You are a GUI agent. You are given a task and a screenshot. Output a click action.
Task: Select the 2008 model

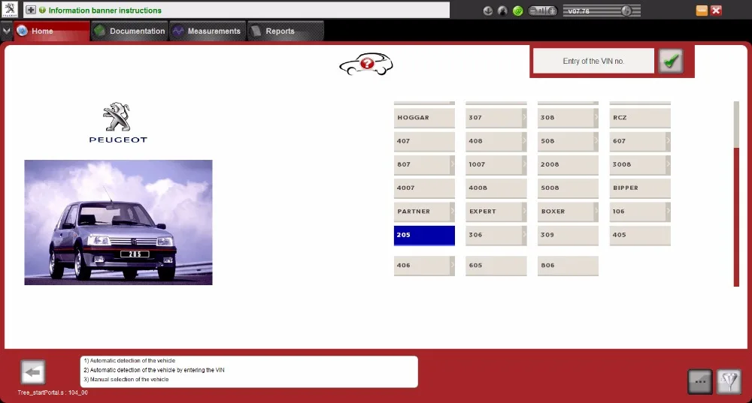click(568, 164)
